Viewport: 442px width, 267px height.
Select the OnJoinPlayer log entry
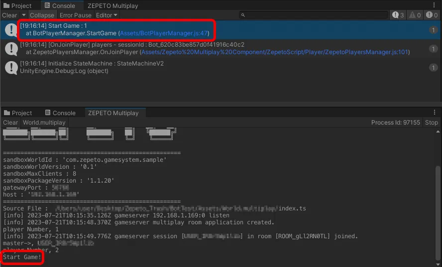pyautogui.click(x=221, y=49)
